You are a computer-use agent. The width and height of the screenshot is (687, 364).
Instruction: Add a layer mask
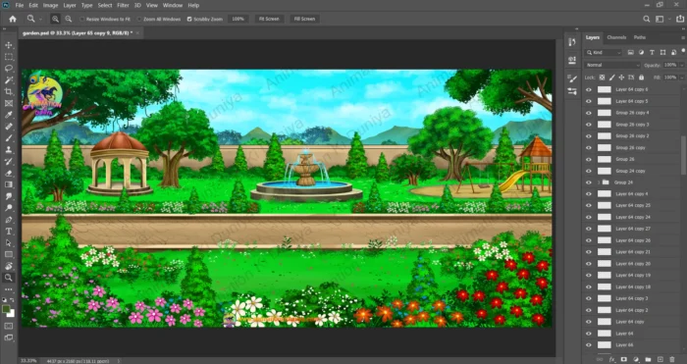point(624,359)
